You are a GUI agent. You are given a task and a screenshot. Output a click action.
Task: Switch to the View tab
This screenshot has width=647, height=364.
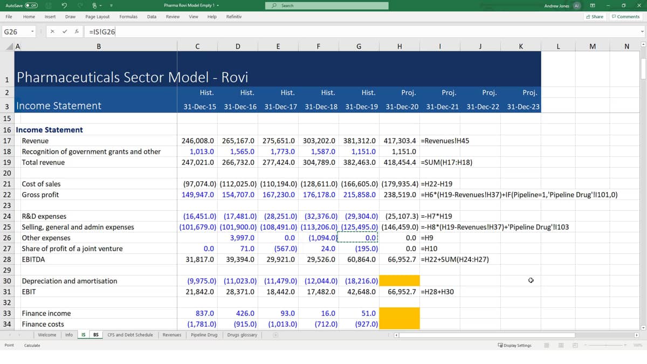(194, 17)
